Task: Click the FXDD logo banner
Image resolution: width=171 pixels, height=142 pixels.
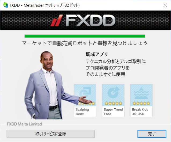Action: [x=85, y=20]
